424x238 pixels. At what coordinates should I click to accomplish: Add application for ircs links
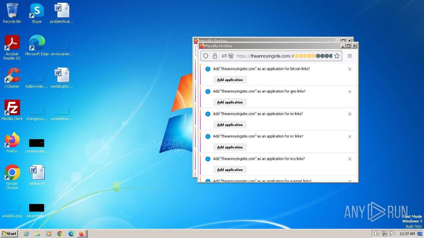(230, 170)
